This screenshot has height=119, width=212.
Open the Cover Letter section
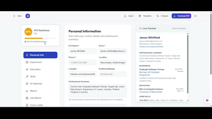coord(40,105)
